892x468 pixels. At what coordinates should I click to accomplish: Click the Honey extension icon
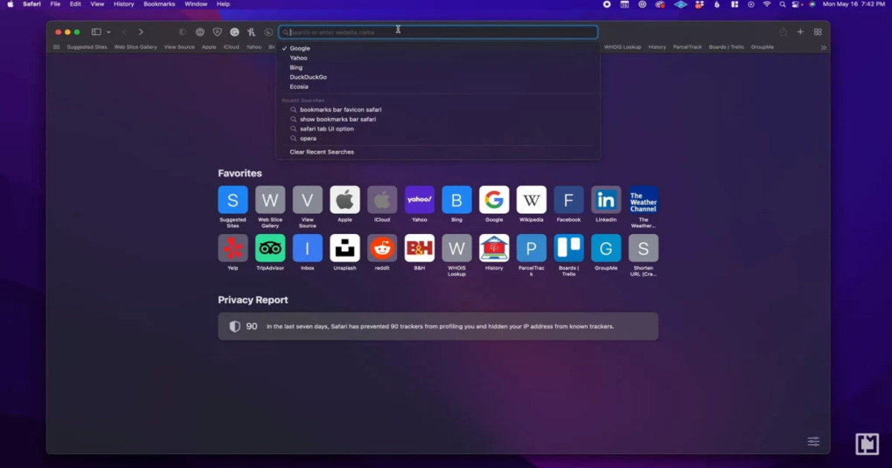[x=251, y=32]
